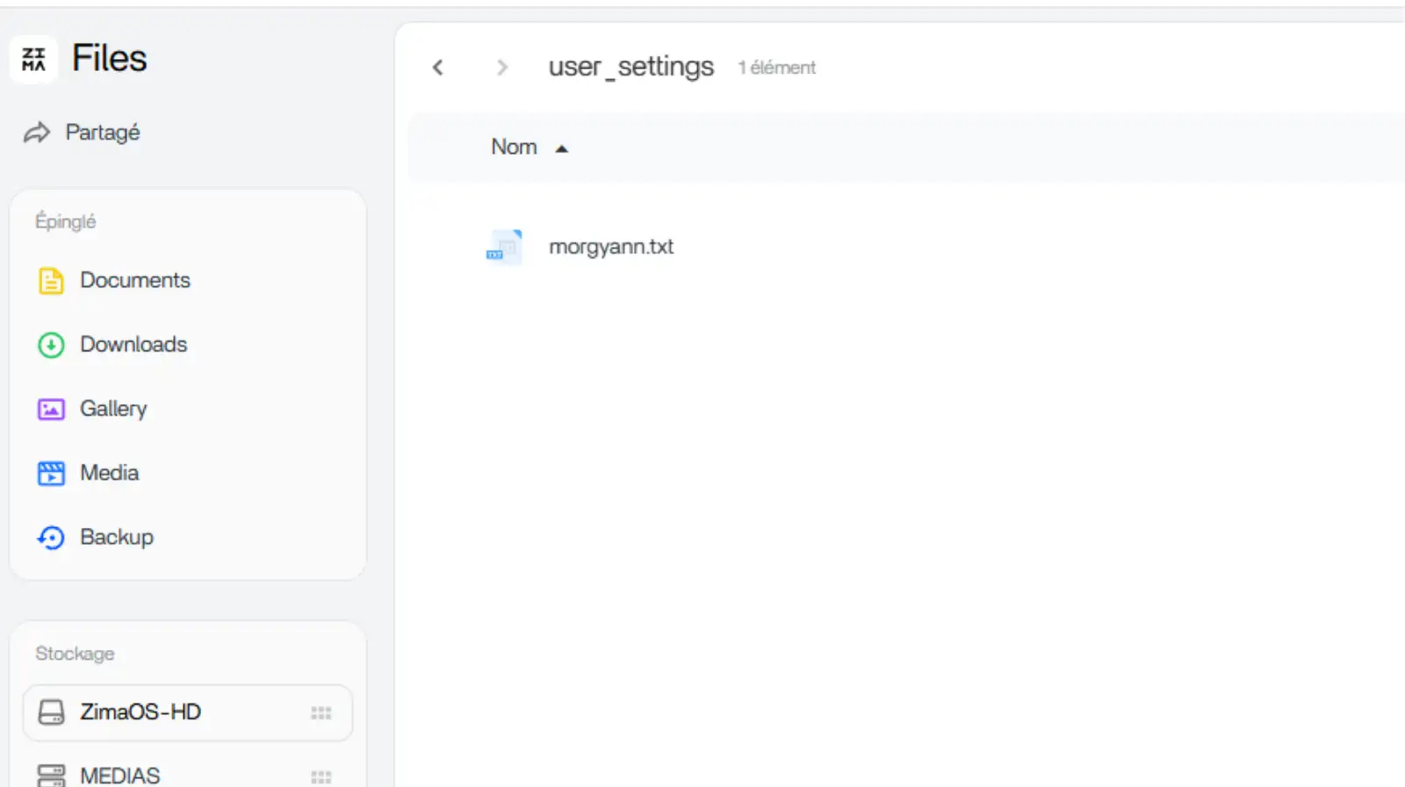Click the Zima Files app logo
The image size is (1405, 787).
33,60
